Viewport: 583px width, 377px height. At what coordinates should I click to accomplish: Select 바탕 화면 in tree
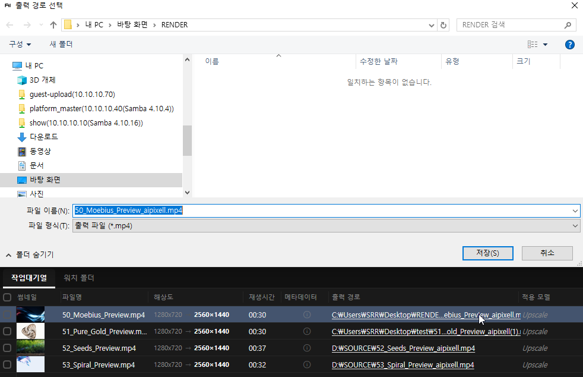(91, 180)
